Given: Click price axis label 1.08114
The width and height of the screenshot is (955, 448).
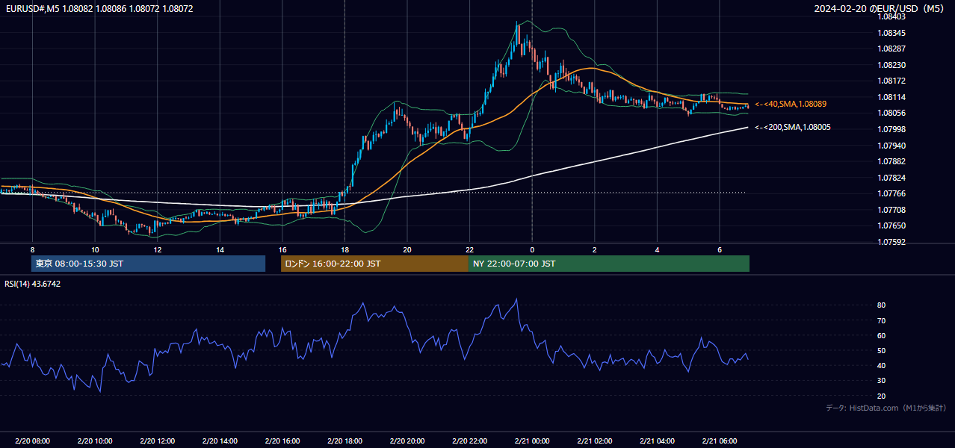Looking at the screenshot, I should (891, 97).
